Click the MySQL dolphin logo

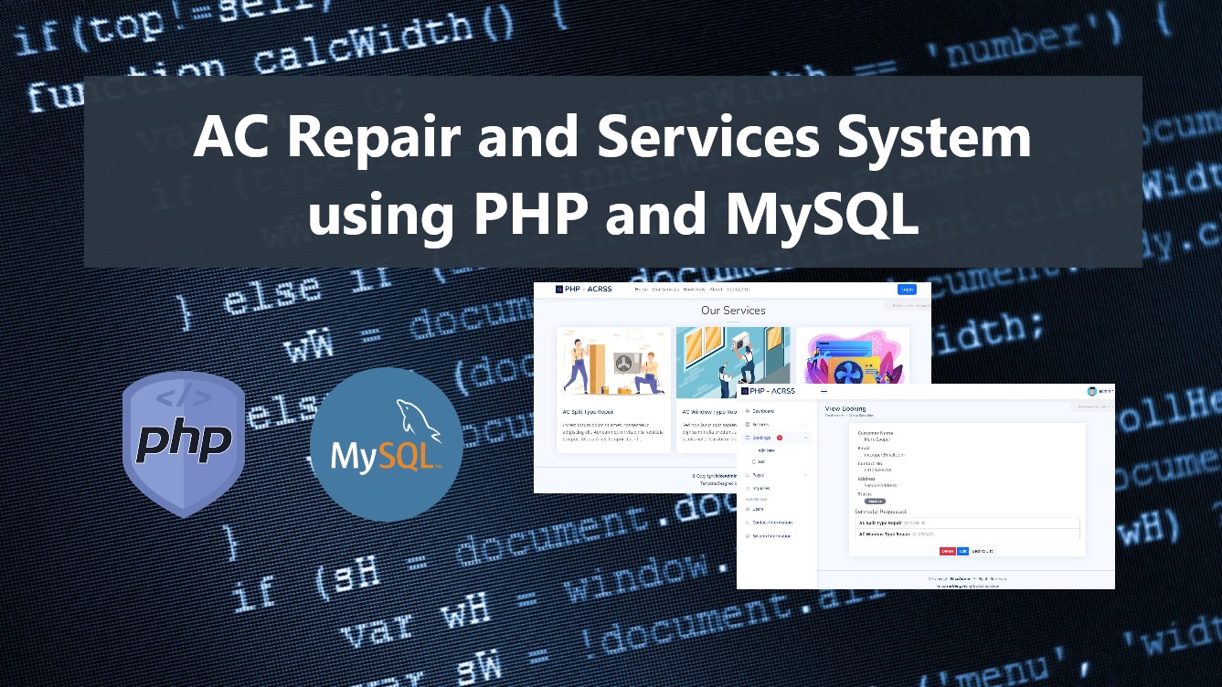[387, 445]
